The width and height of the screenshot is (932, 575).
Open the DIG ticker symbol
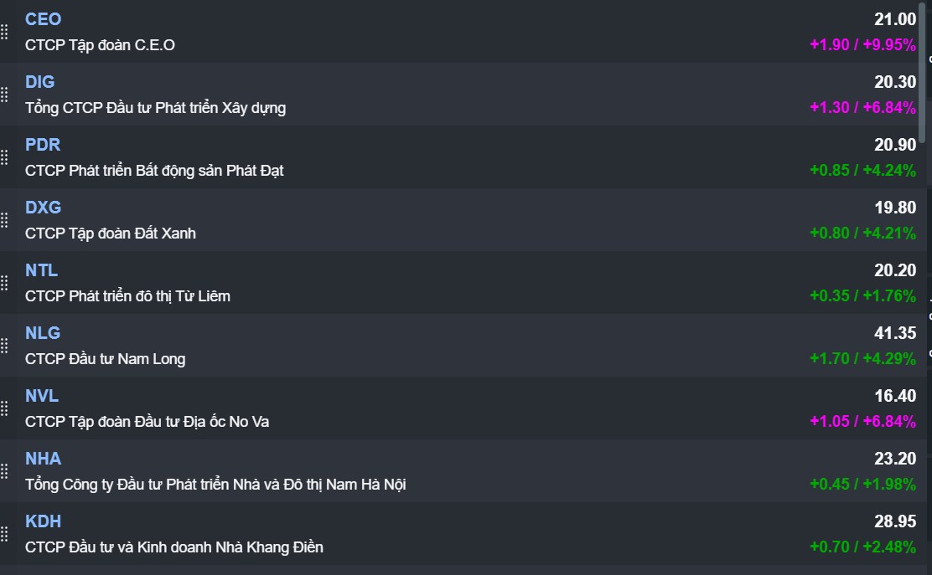[39, 82]
